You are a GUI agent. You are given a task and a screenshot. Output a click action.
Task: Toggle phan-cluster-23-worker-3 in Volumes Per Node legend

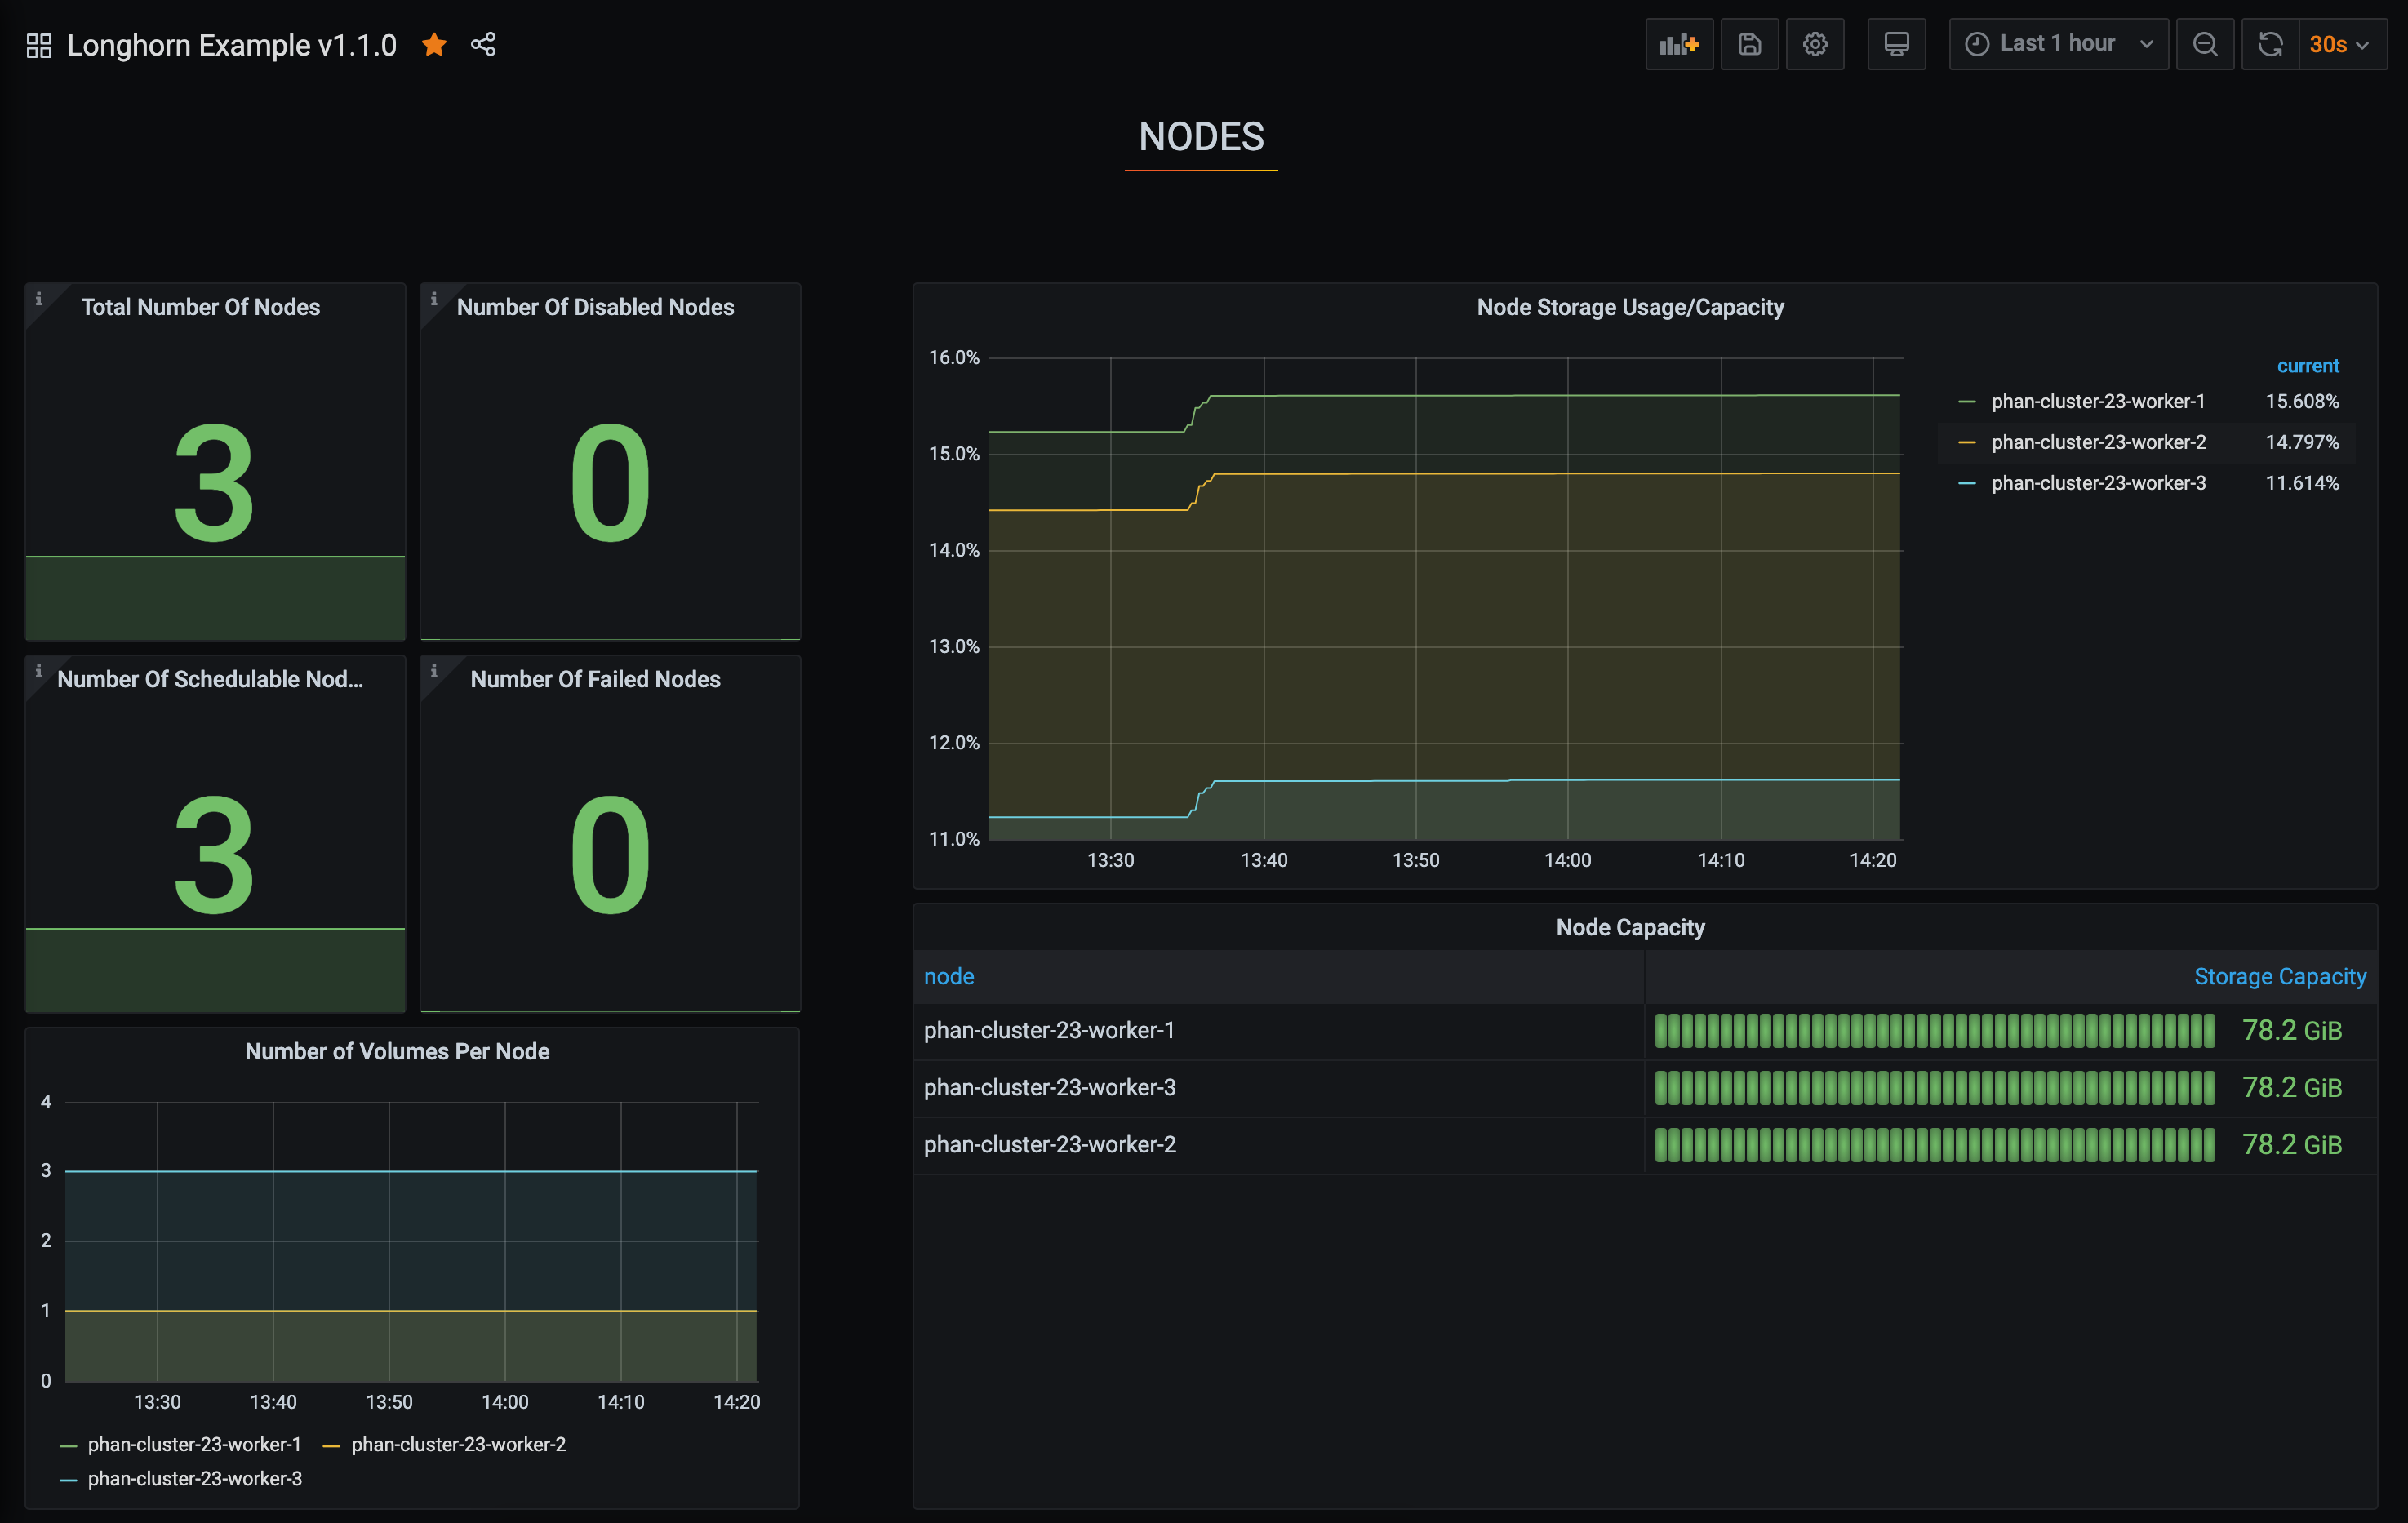194,1478
